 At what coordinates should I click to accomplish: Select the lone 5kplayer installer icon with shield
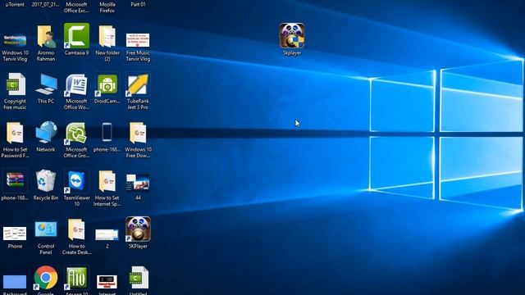click(x=292, y=35)
